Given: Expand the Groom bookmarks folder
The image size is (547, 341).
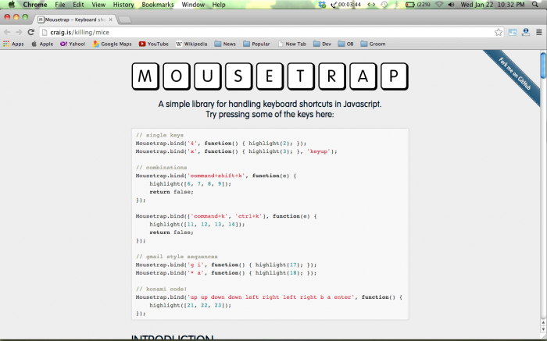Looking at the screenshot, I should tap(373, 44).
